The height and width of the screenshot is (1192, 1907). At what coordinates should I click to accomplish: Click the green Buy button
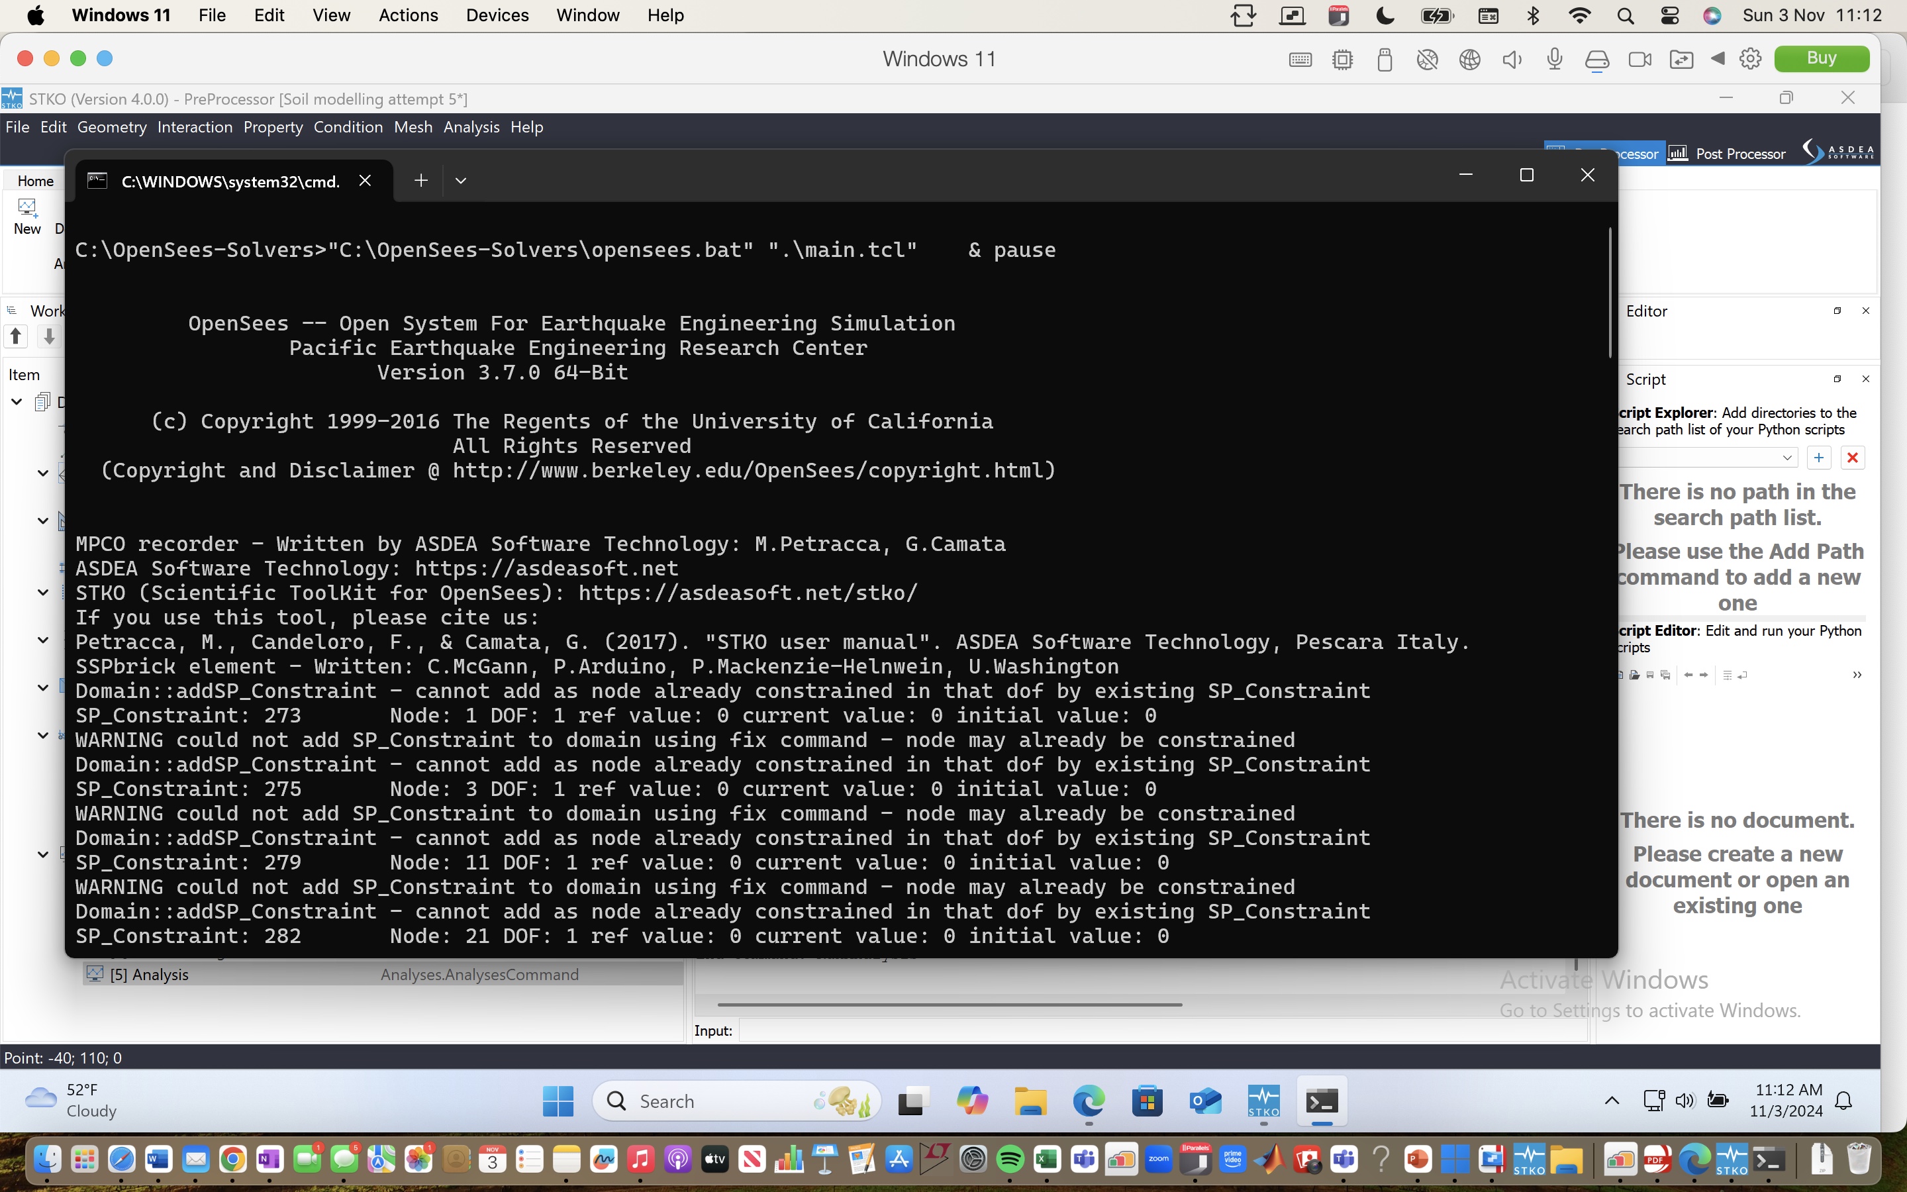(1821, 58)
